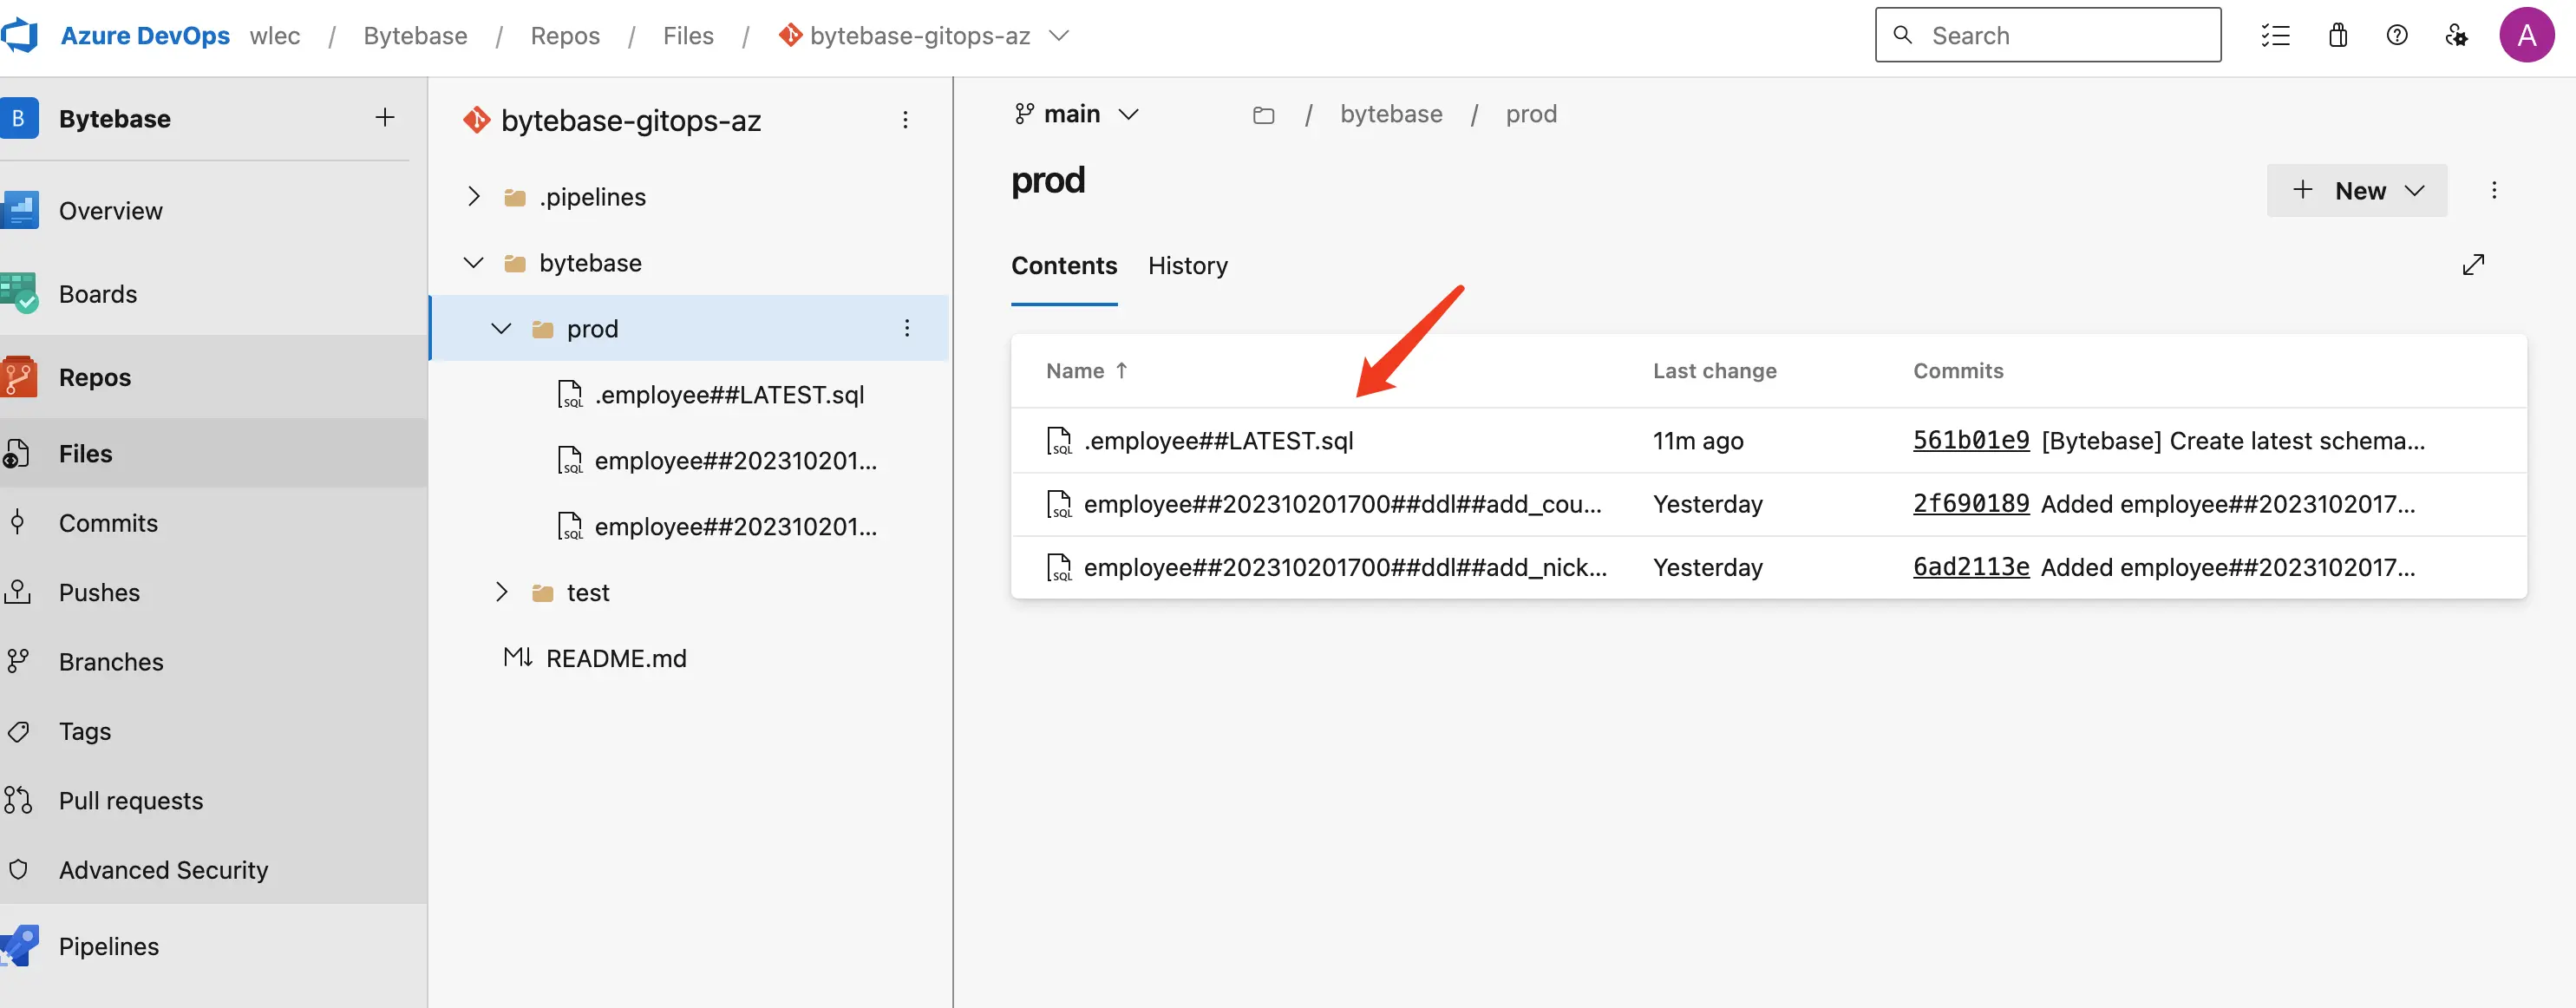This screenshot has width=2576, height=1008.
Task: Collapse the prod folder in the tree
Action: pyautogui.click(x=502, y=329)
